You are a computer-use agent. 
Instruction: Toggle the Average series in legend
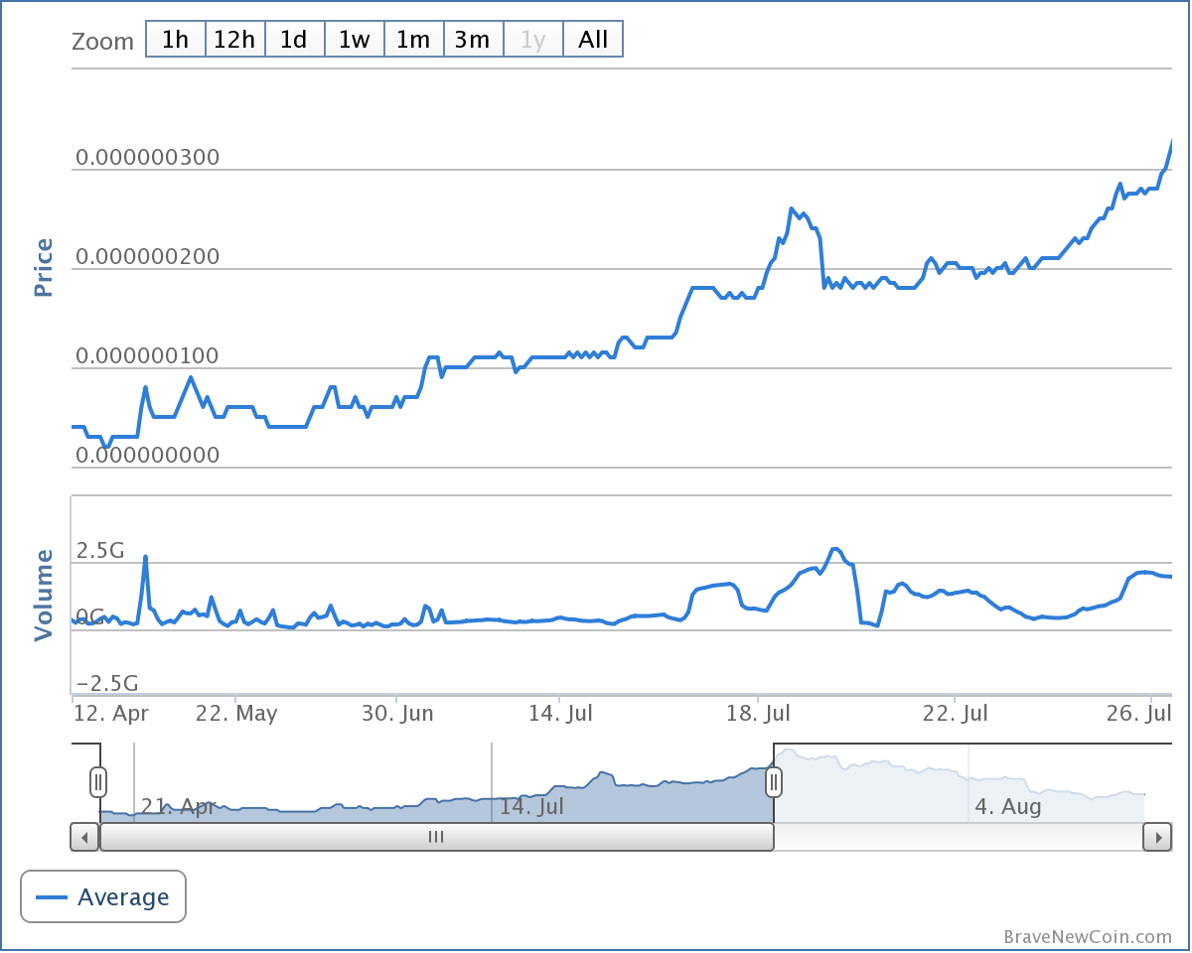[103, 897]
